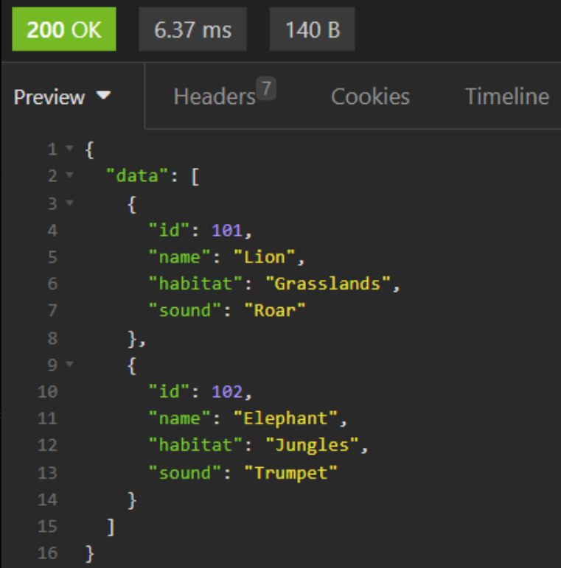Click the "name" key on line 11

(x=180, y=418)
